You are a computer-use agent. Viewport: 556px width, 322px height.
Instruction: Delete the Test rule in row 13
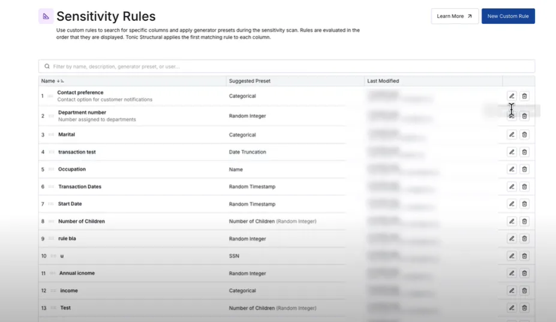tap(524, 308)
